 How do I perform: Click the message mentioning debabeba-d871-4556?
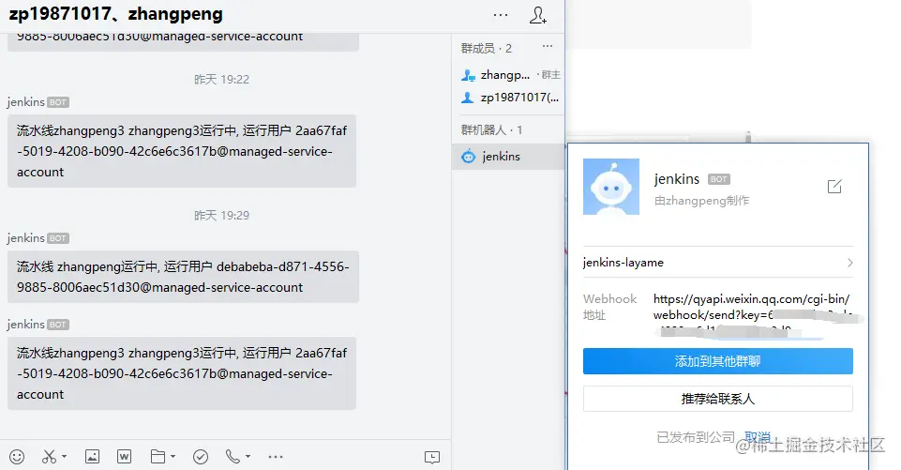(x=183, y=277)
